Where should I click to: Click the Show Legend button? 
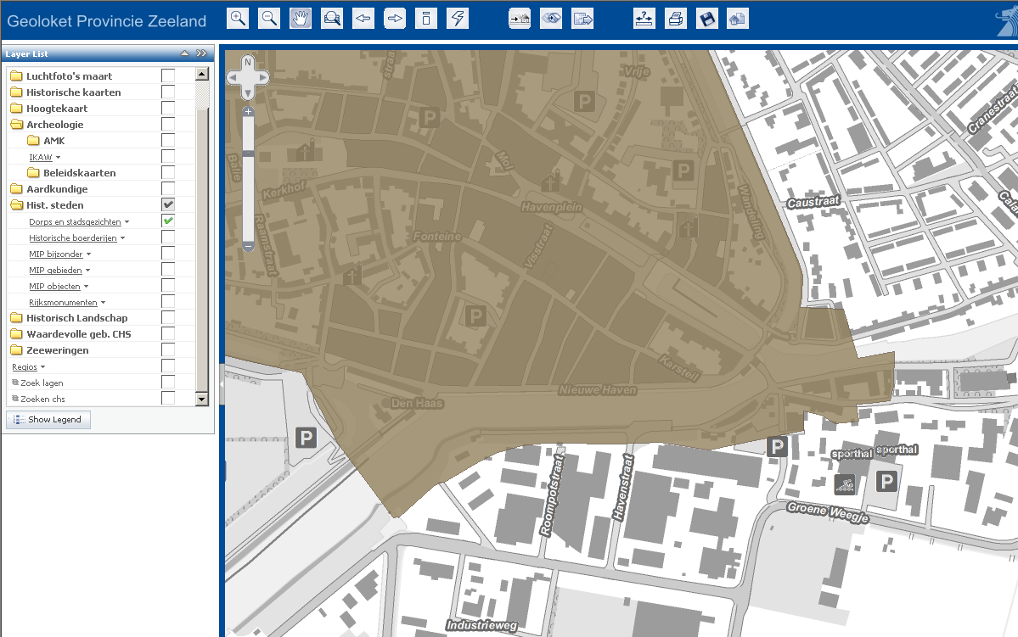pyautogui.click(x=48, y=420)
